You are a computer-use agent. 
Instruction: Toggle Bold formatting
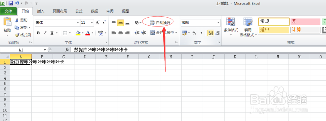click(x=38, y=33)
